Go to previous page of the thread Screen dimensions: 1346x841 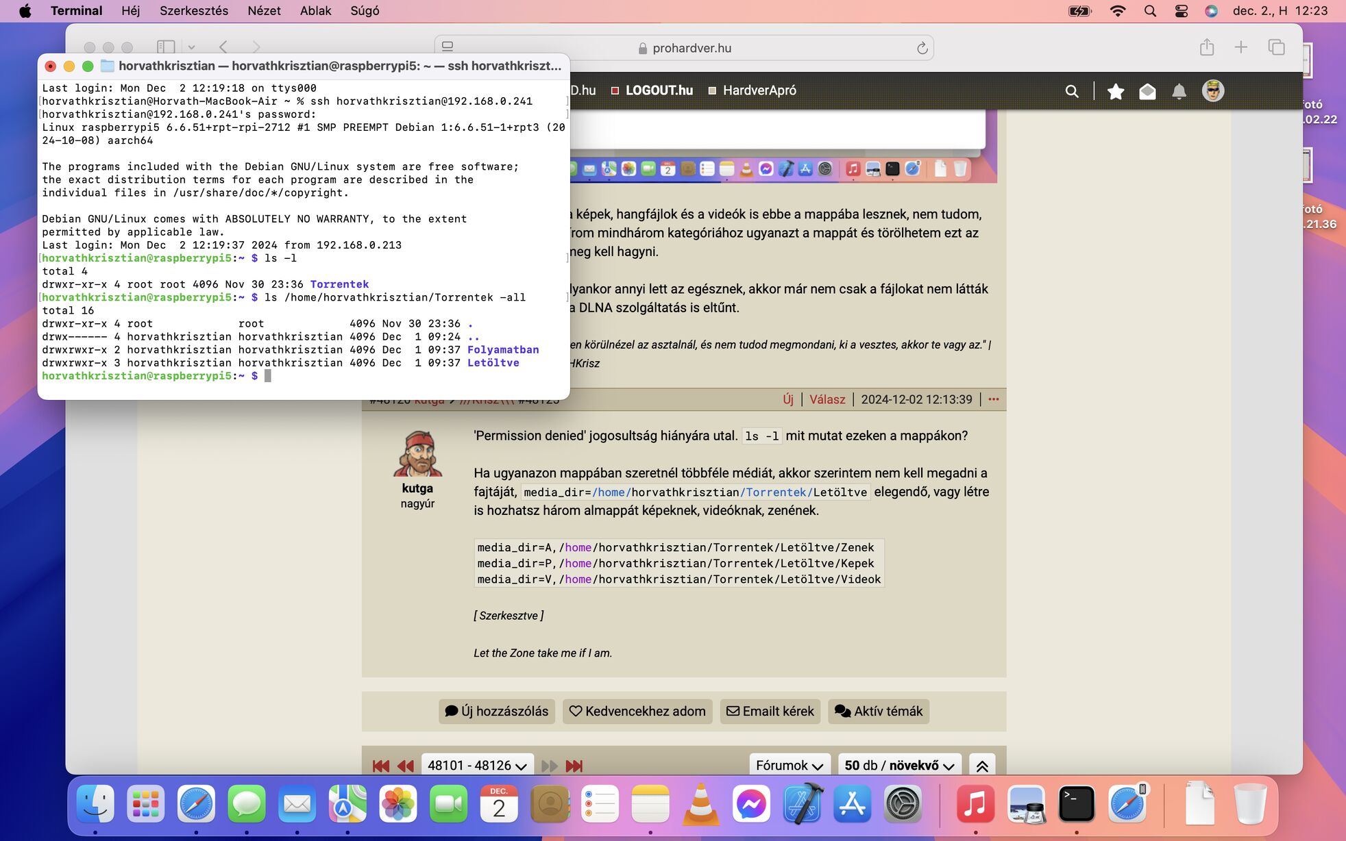pyautogui.click(x=406, y=766)
